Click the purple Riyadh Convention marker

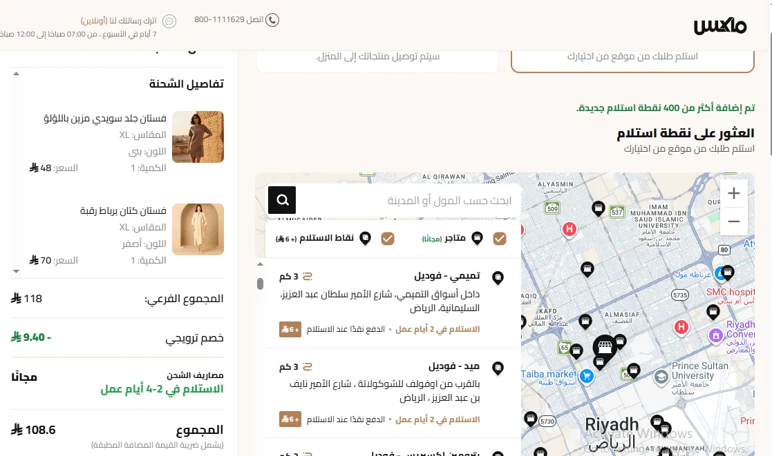[715, 335]
